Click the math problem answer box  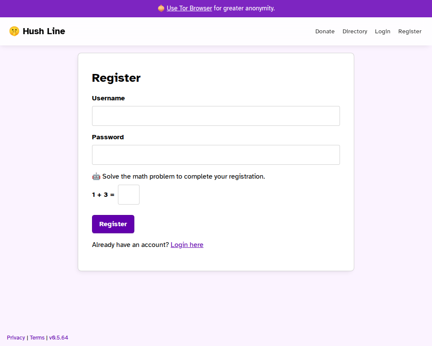pos(128,195)
